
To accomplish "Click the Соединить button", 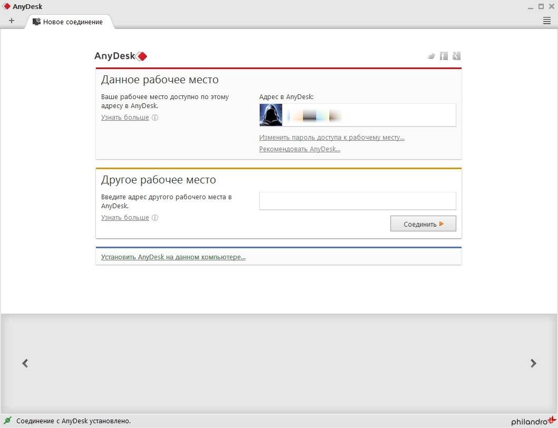I will [x=423, y=223].
